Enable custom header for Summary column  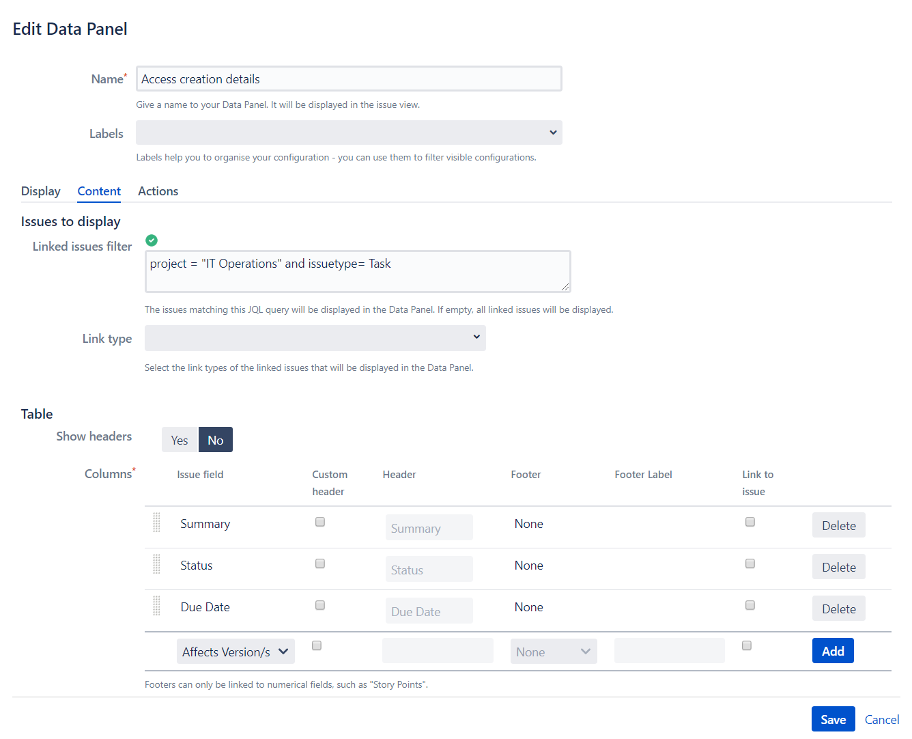click(x=320, y=522)
